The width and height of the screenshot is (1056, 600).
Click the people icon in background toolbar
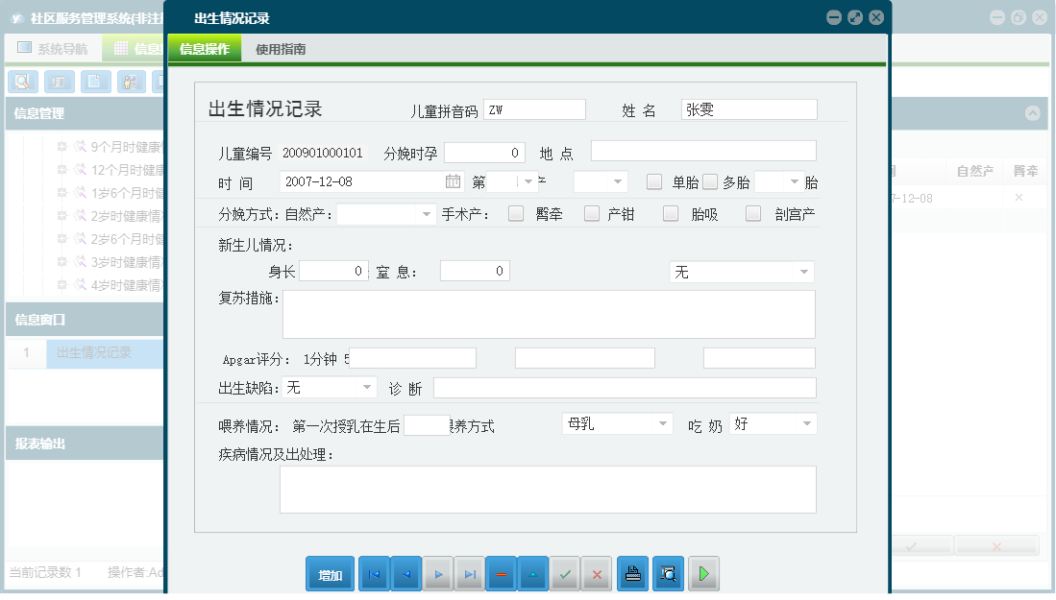pos(132,82)
